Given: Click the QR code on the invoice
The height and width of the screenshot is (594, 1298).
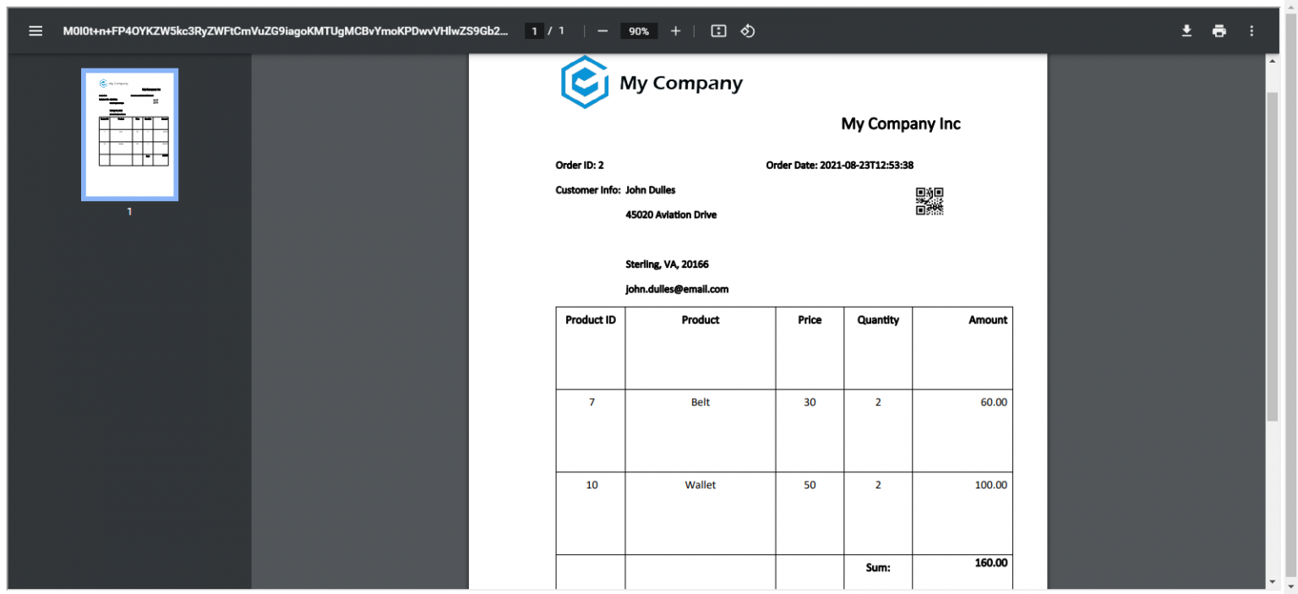Looking at the screenshot, I should pos(929,202).
